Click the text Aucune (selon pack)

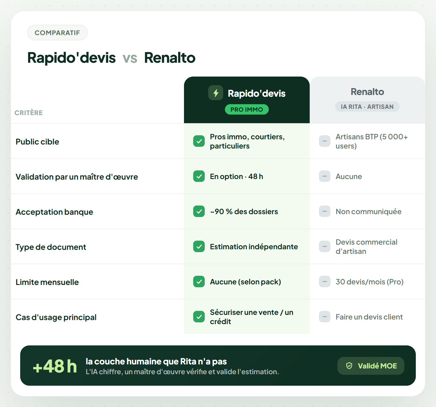click(x=245, y=282)
